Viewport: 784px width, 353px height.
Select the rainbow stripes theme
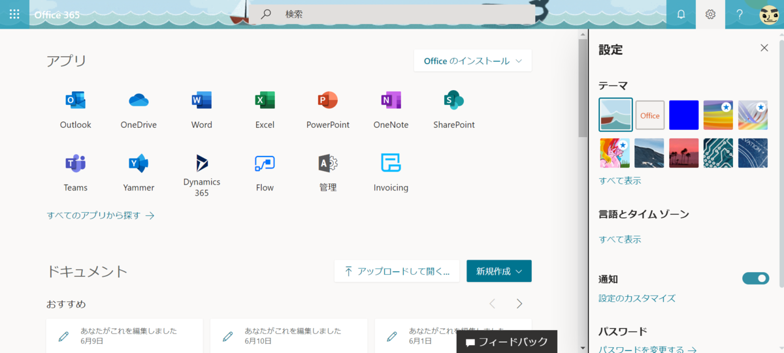tap(719, 115)
